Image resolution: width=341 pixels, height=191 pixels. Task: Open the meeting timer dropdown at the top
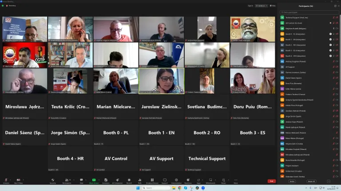coord(262,6)
